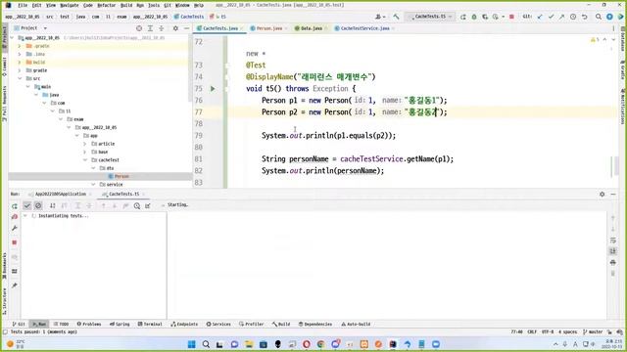Viewport: 627px width, 352px height.
Task: Open the user account dropdown in toolbar
Action: 380,17
